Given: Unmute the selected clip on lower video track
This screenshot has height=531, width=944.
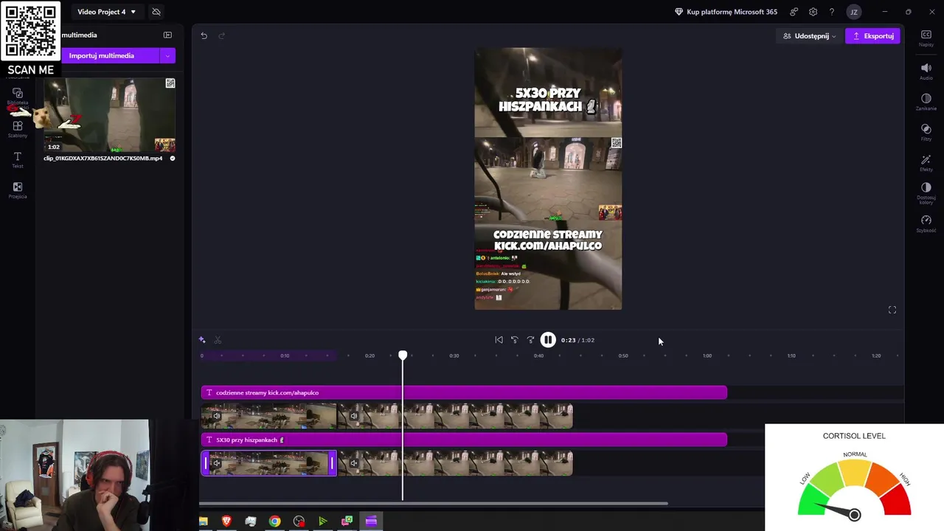Looking at the screenshot, I should (217, 463).
